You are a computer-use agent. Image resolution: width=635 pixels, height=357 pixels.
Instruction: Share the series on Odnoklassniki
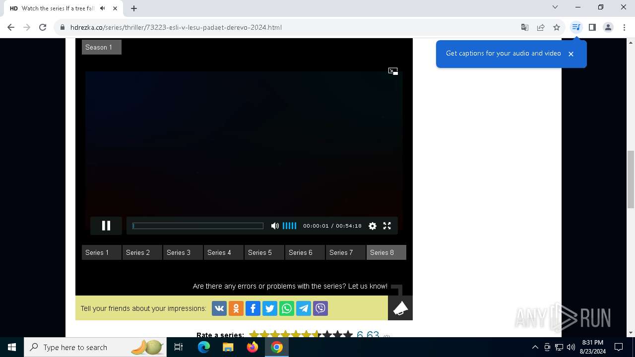click(236, 308)
